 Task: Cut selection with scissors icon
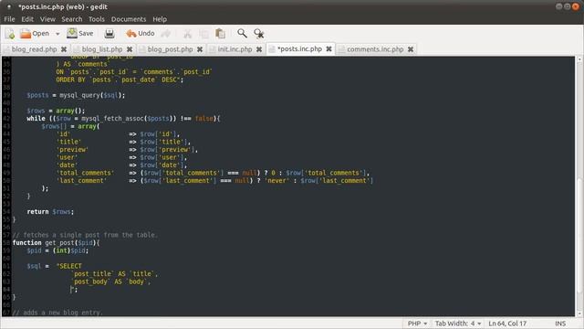click(187, 34)
